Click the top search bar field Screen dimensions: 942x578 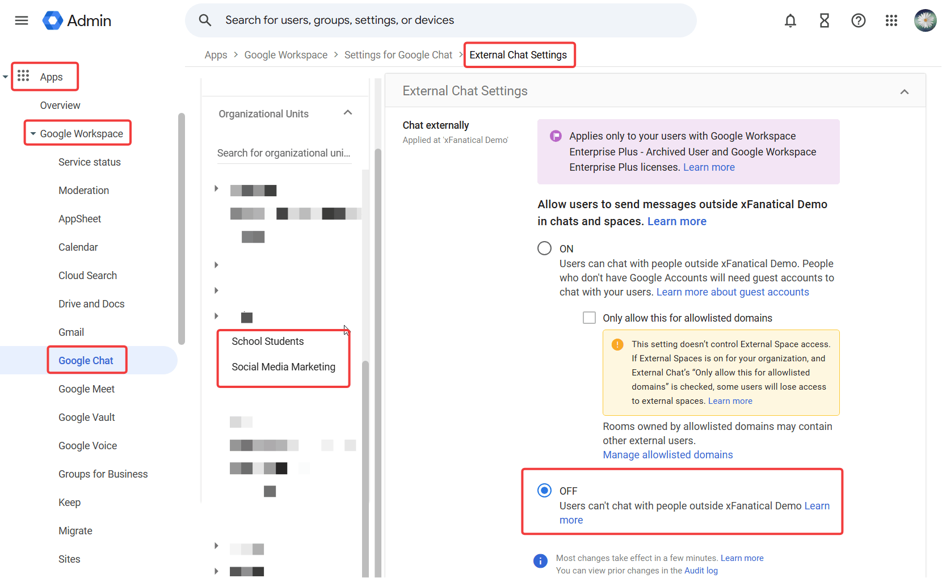(x=441, y=20)
